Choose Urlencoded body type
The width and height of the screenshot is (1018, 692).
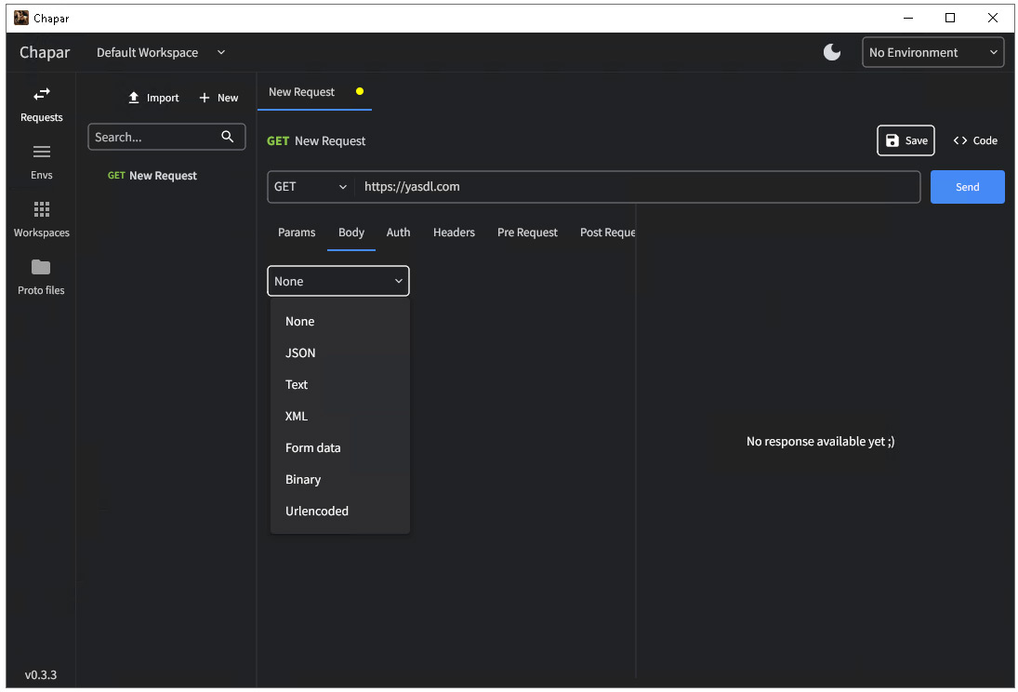coord(339,512)
